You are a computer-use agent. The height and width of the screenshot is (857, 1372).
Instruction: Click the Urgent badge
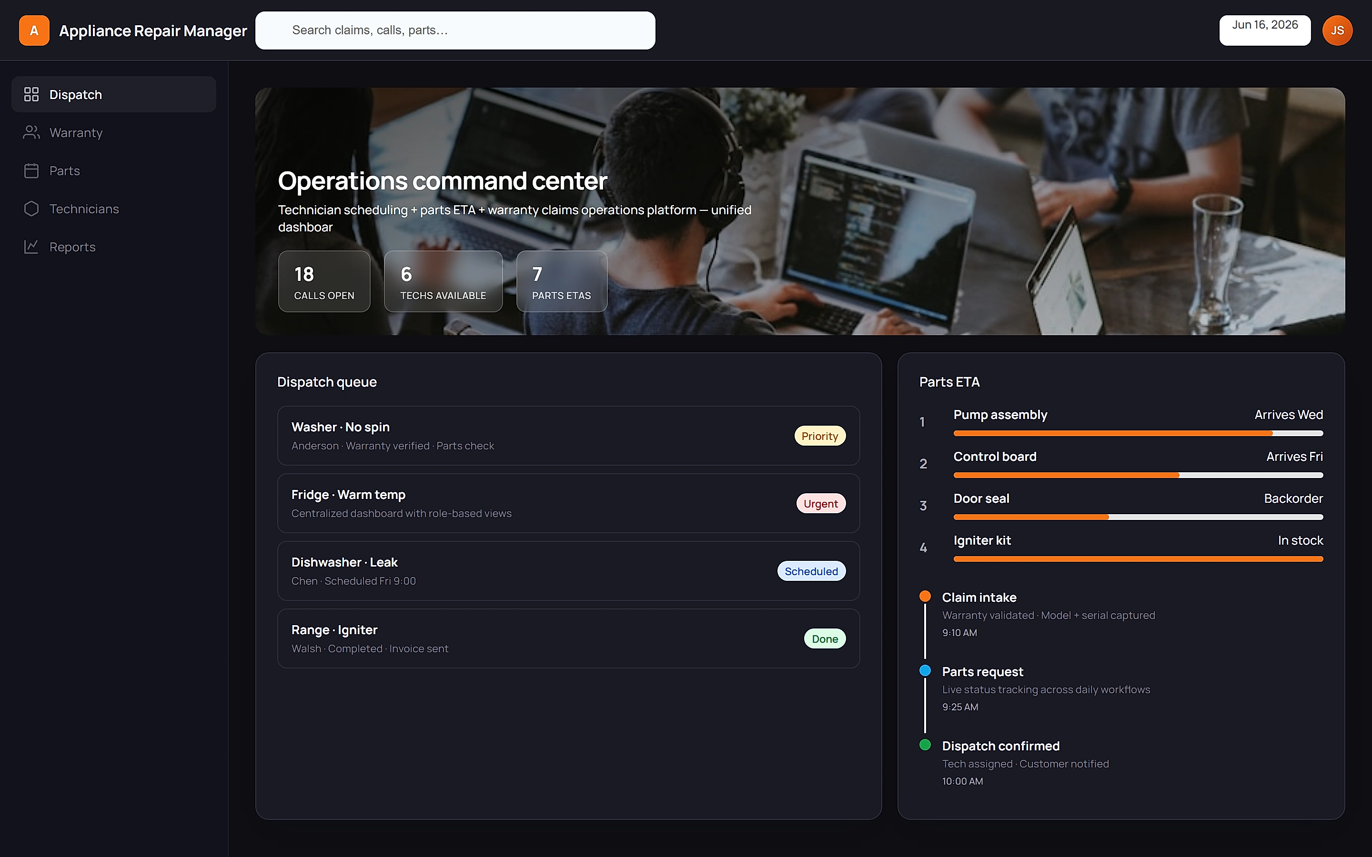coord(820,503)
